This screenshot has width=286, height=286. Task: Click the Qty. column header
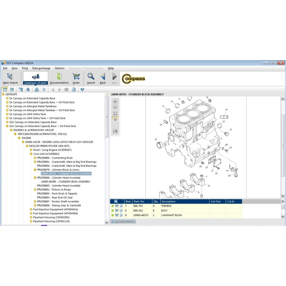156,201
